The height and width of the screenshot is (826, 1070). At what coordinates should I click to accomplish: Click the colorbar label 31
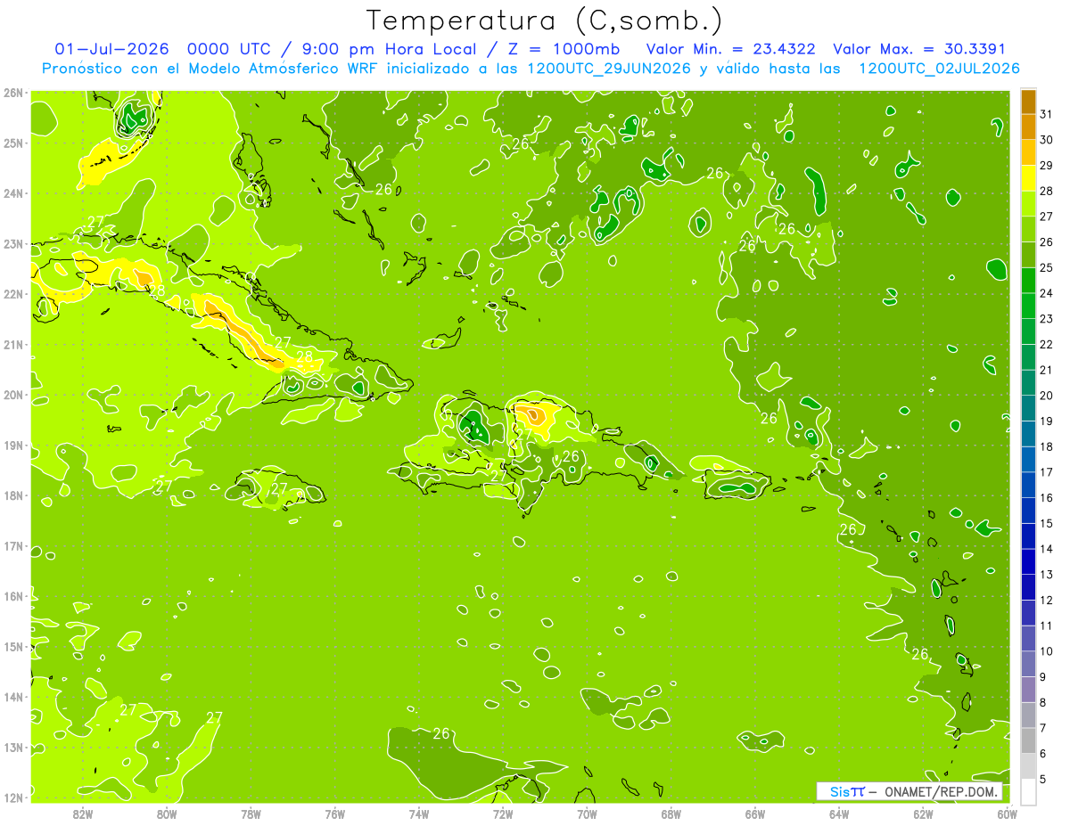point(1047,114)
